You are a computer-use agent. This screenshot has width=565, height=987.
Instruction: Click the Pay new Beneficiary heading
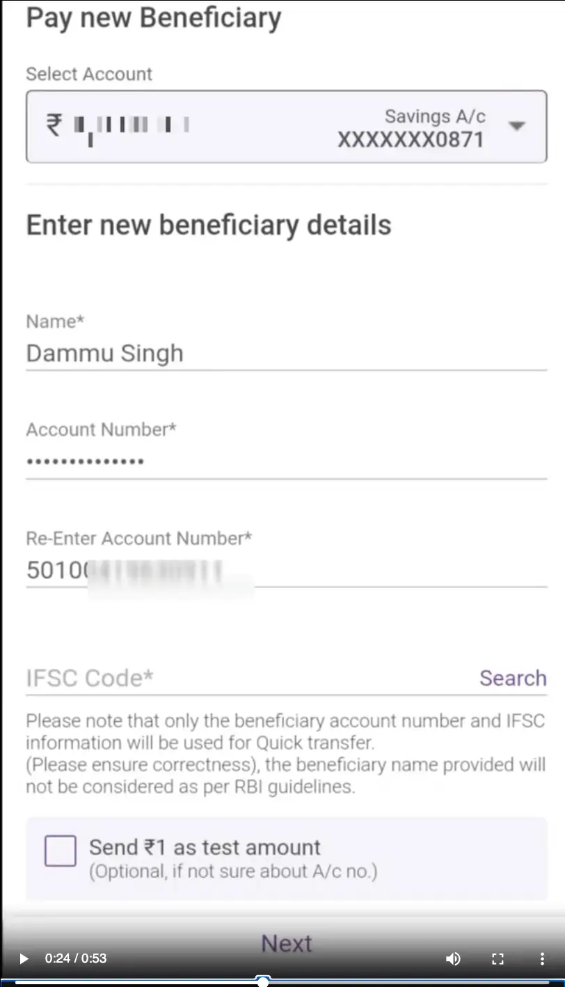coord(154,18)
